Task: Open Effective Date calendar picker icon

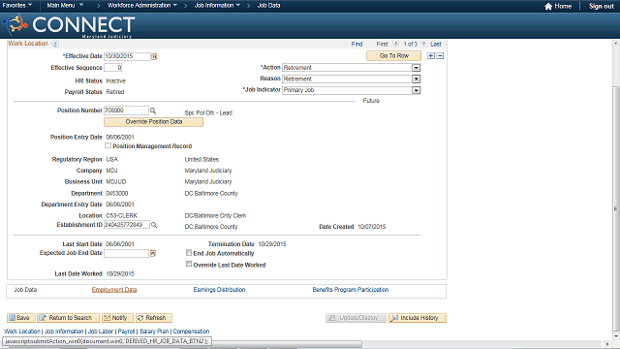Action: tap(154, 56)
